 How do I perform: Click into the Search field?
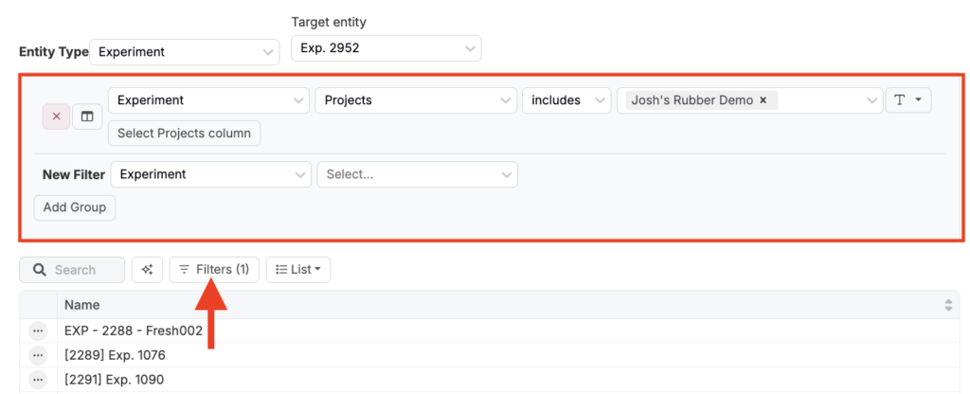click(81, 270)
